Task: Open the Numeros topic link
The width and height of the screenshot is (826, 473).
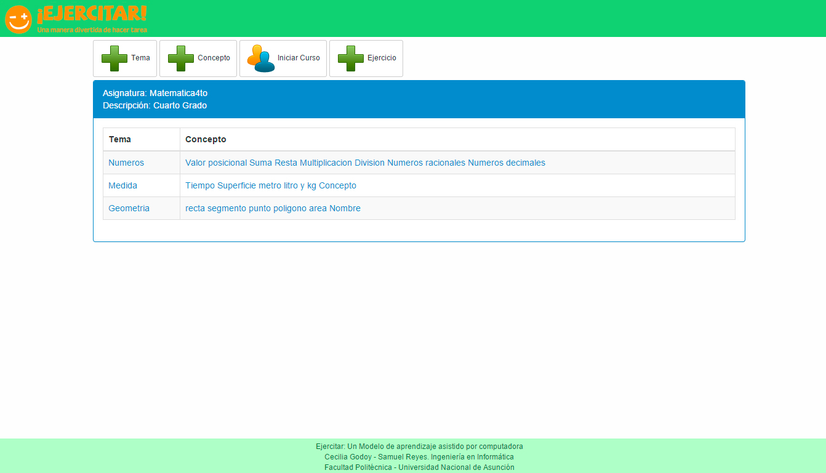Action: tap(126, 163)
